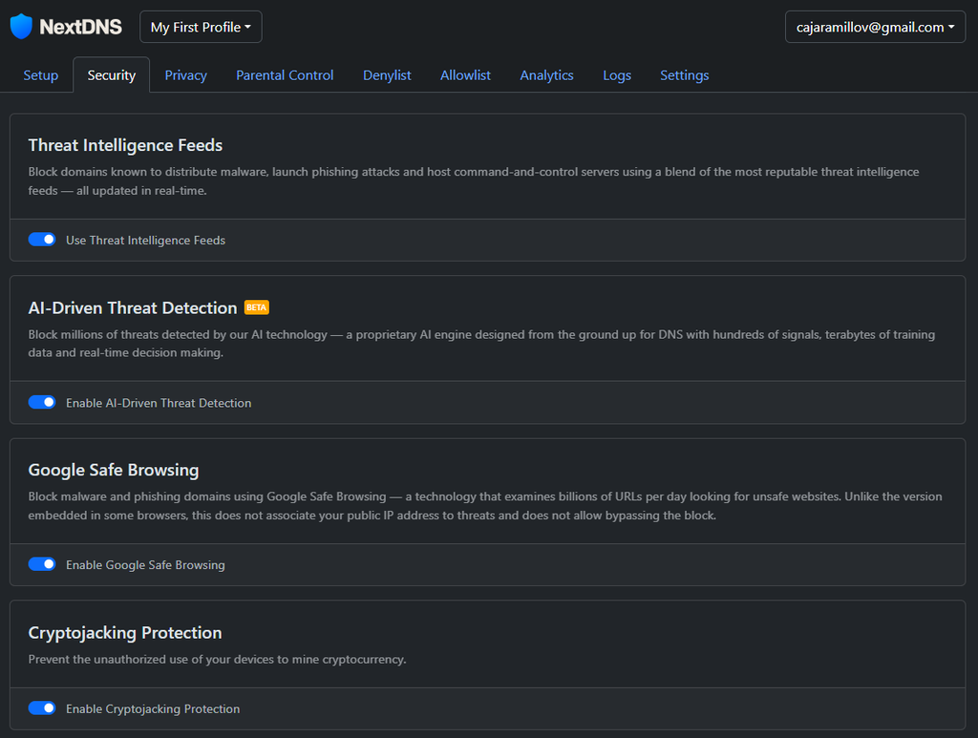This screenshot has width=978, height=738.
Task: Disable Use Threat Intelligence Feeds toggle
Action: coord(42,240)
